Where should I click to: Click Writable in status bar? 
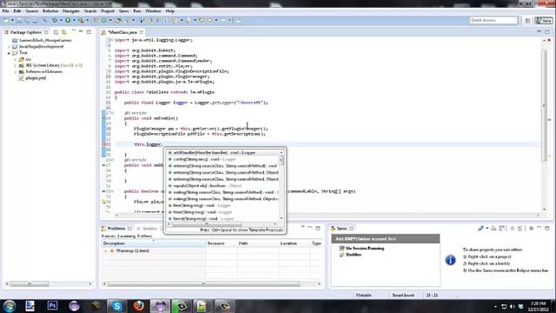pos(363,295)
